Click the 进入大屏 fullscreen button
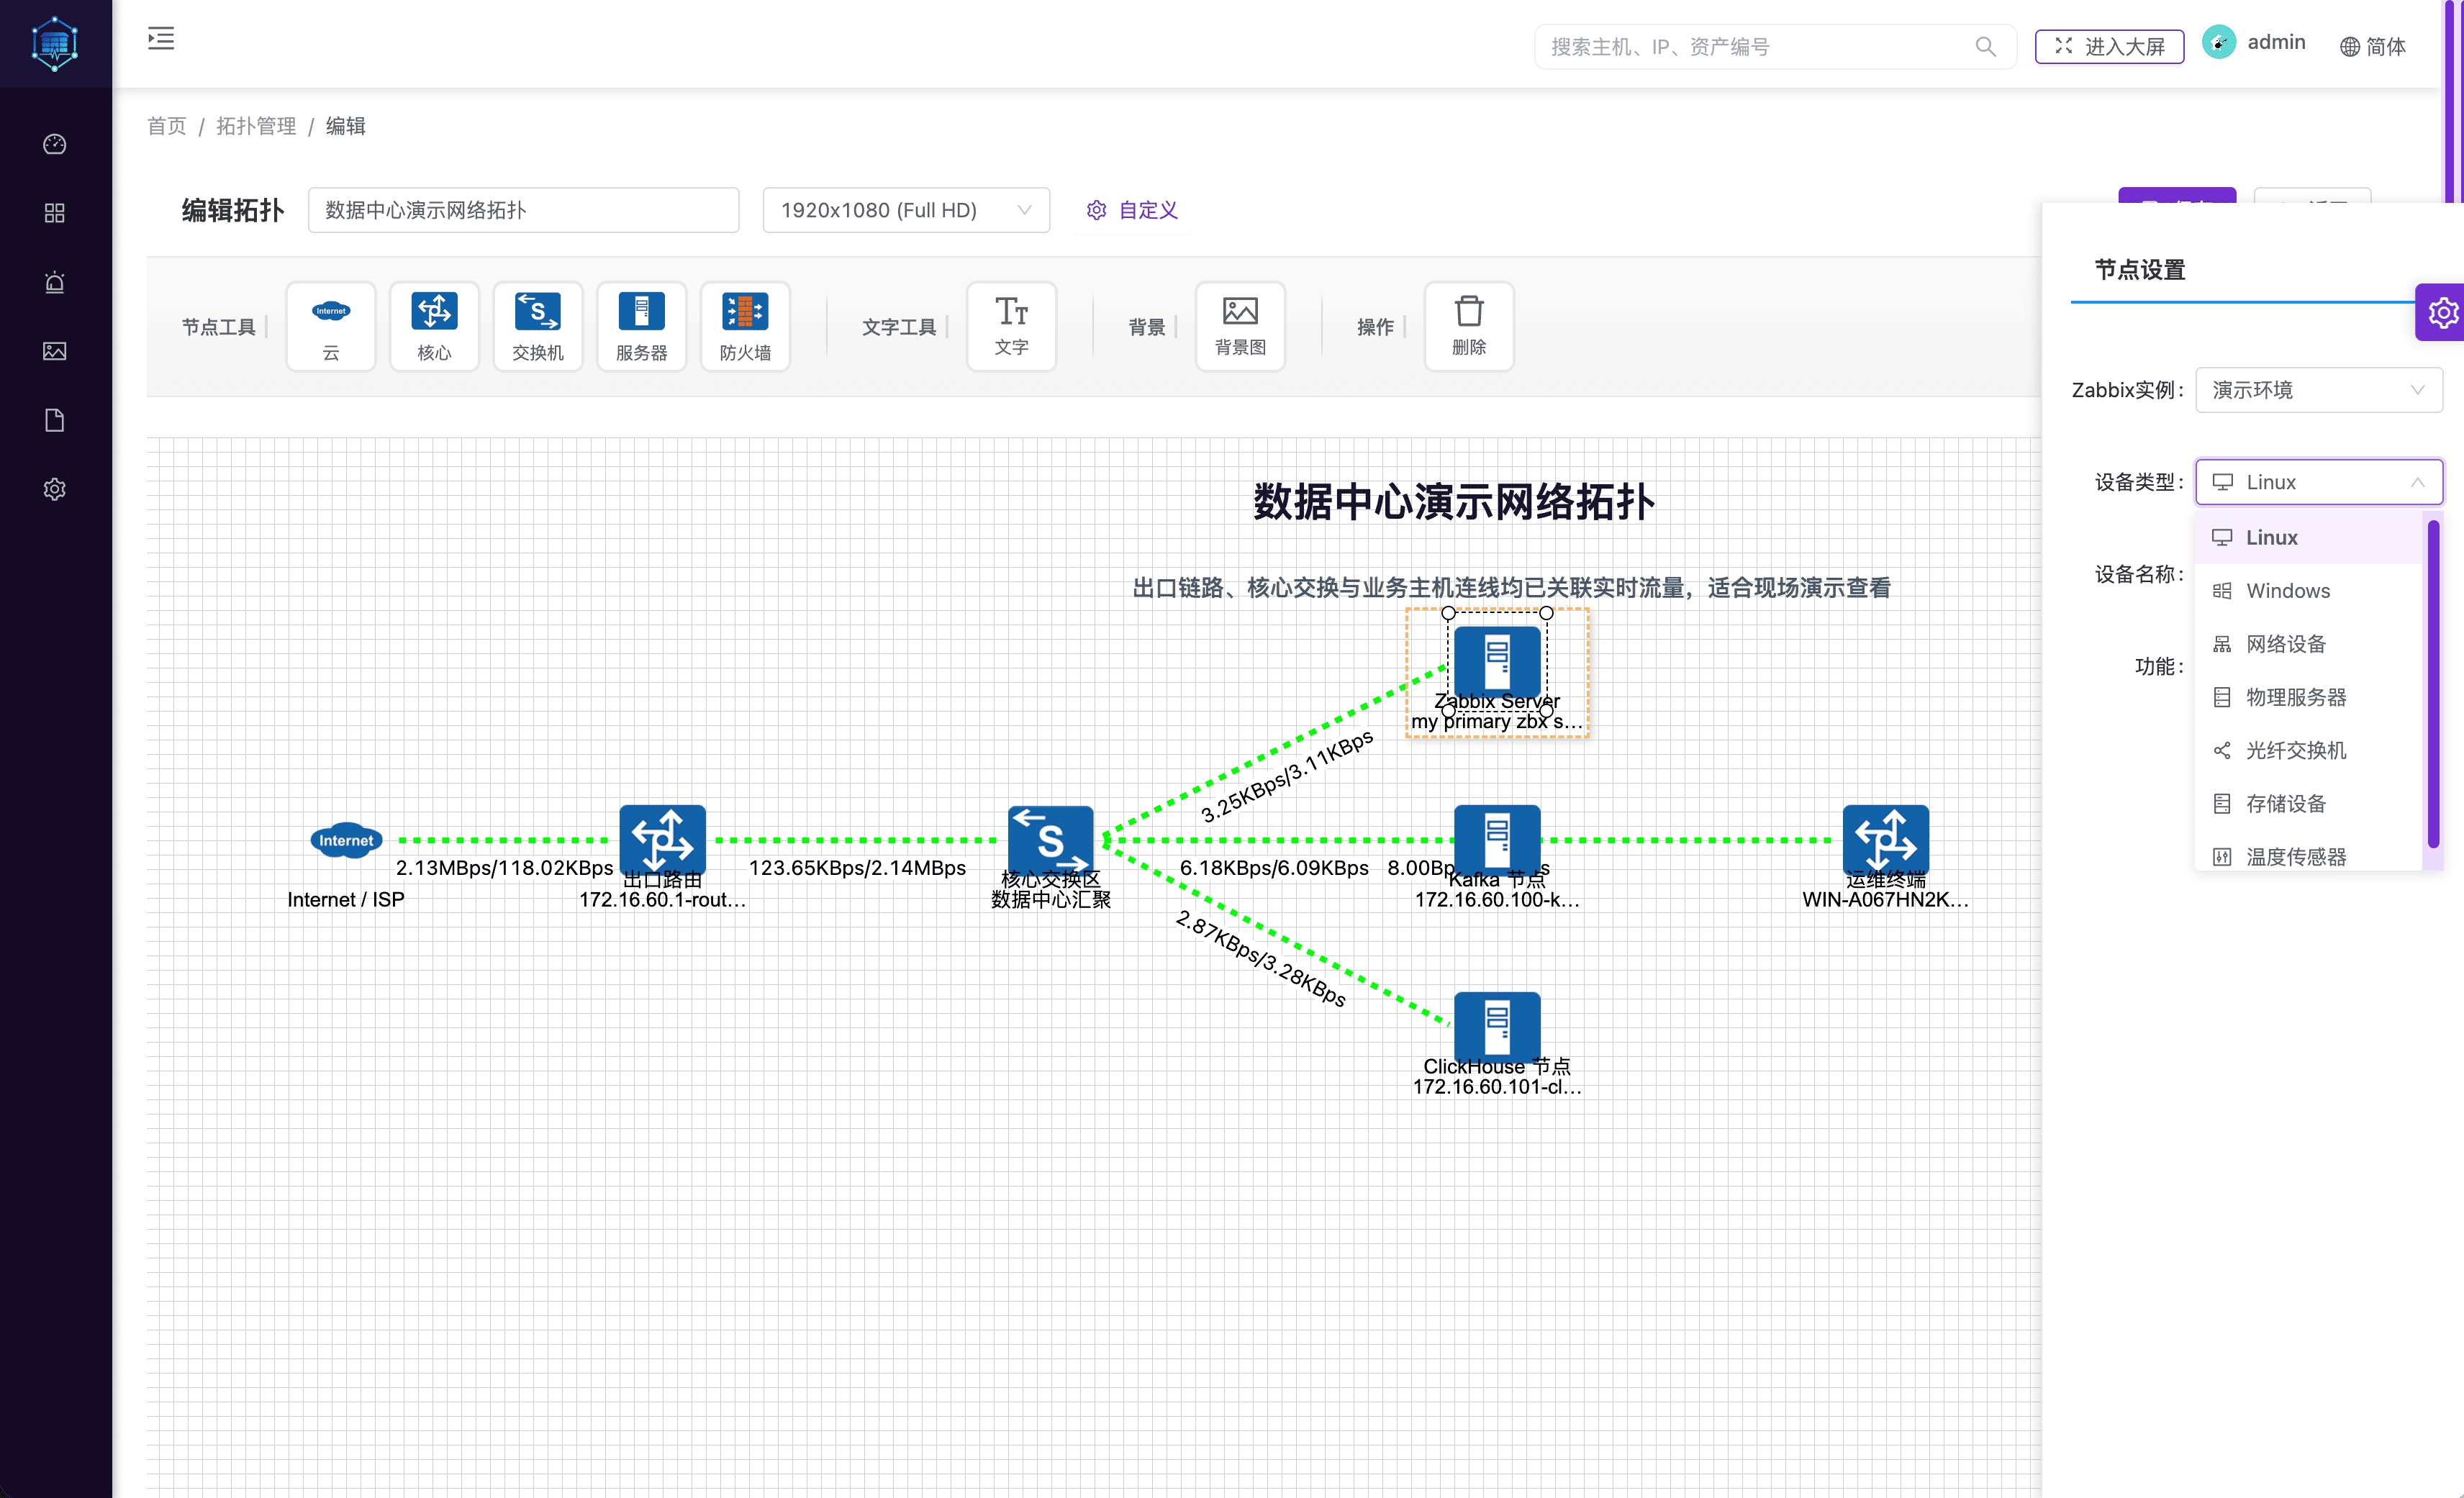Screen dimensions: 2464x1498 pyautogui.click(x=2109, y=46)
